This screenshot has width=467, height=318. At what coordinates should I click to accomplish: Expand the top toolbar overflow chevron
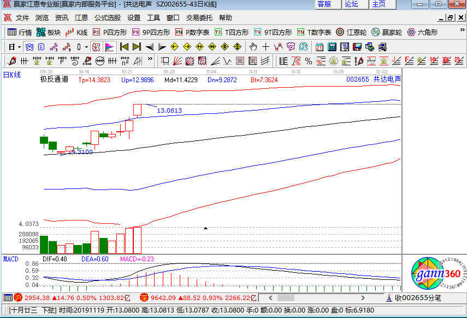462,30
